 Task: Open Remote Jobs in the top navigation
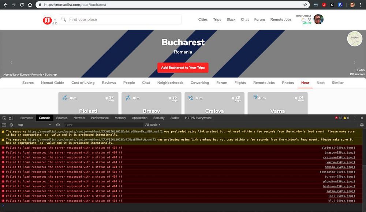(x=281, y=20)
